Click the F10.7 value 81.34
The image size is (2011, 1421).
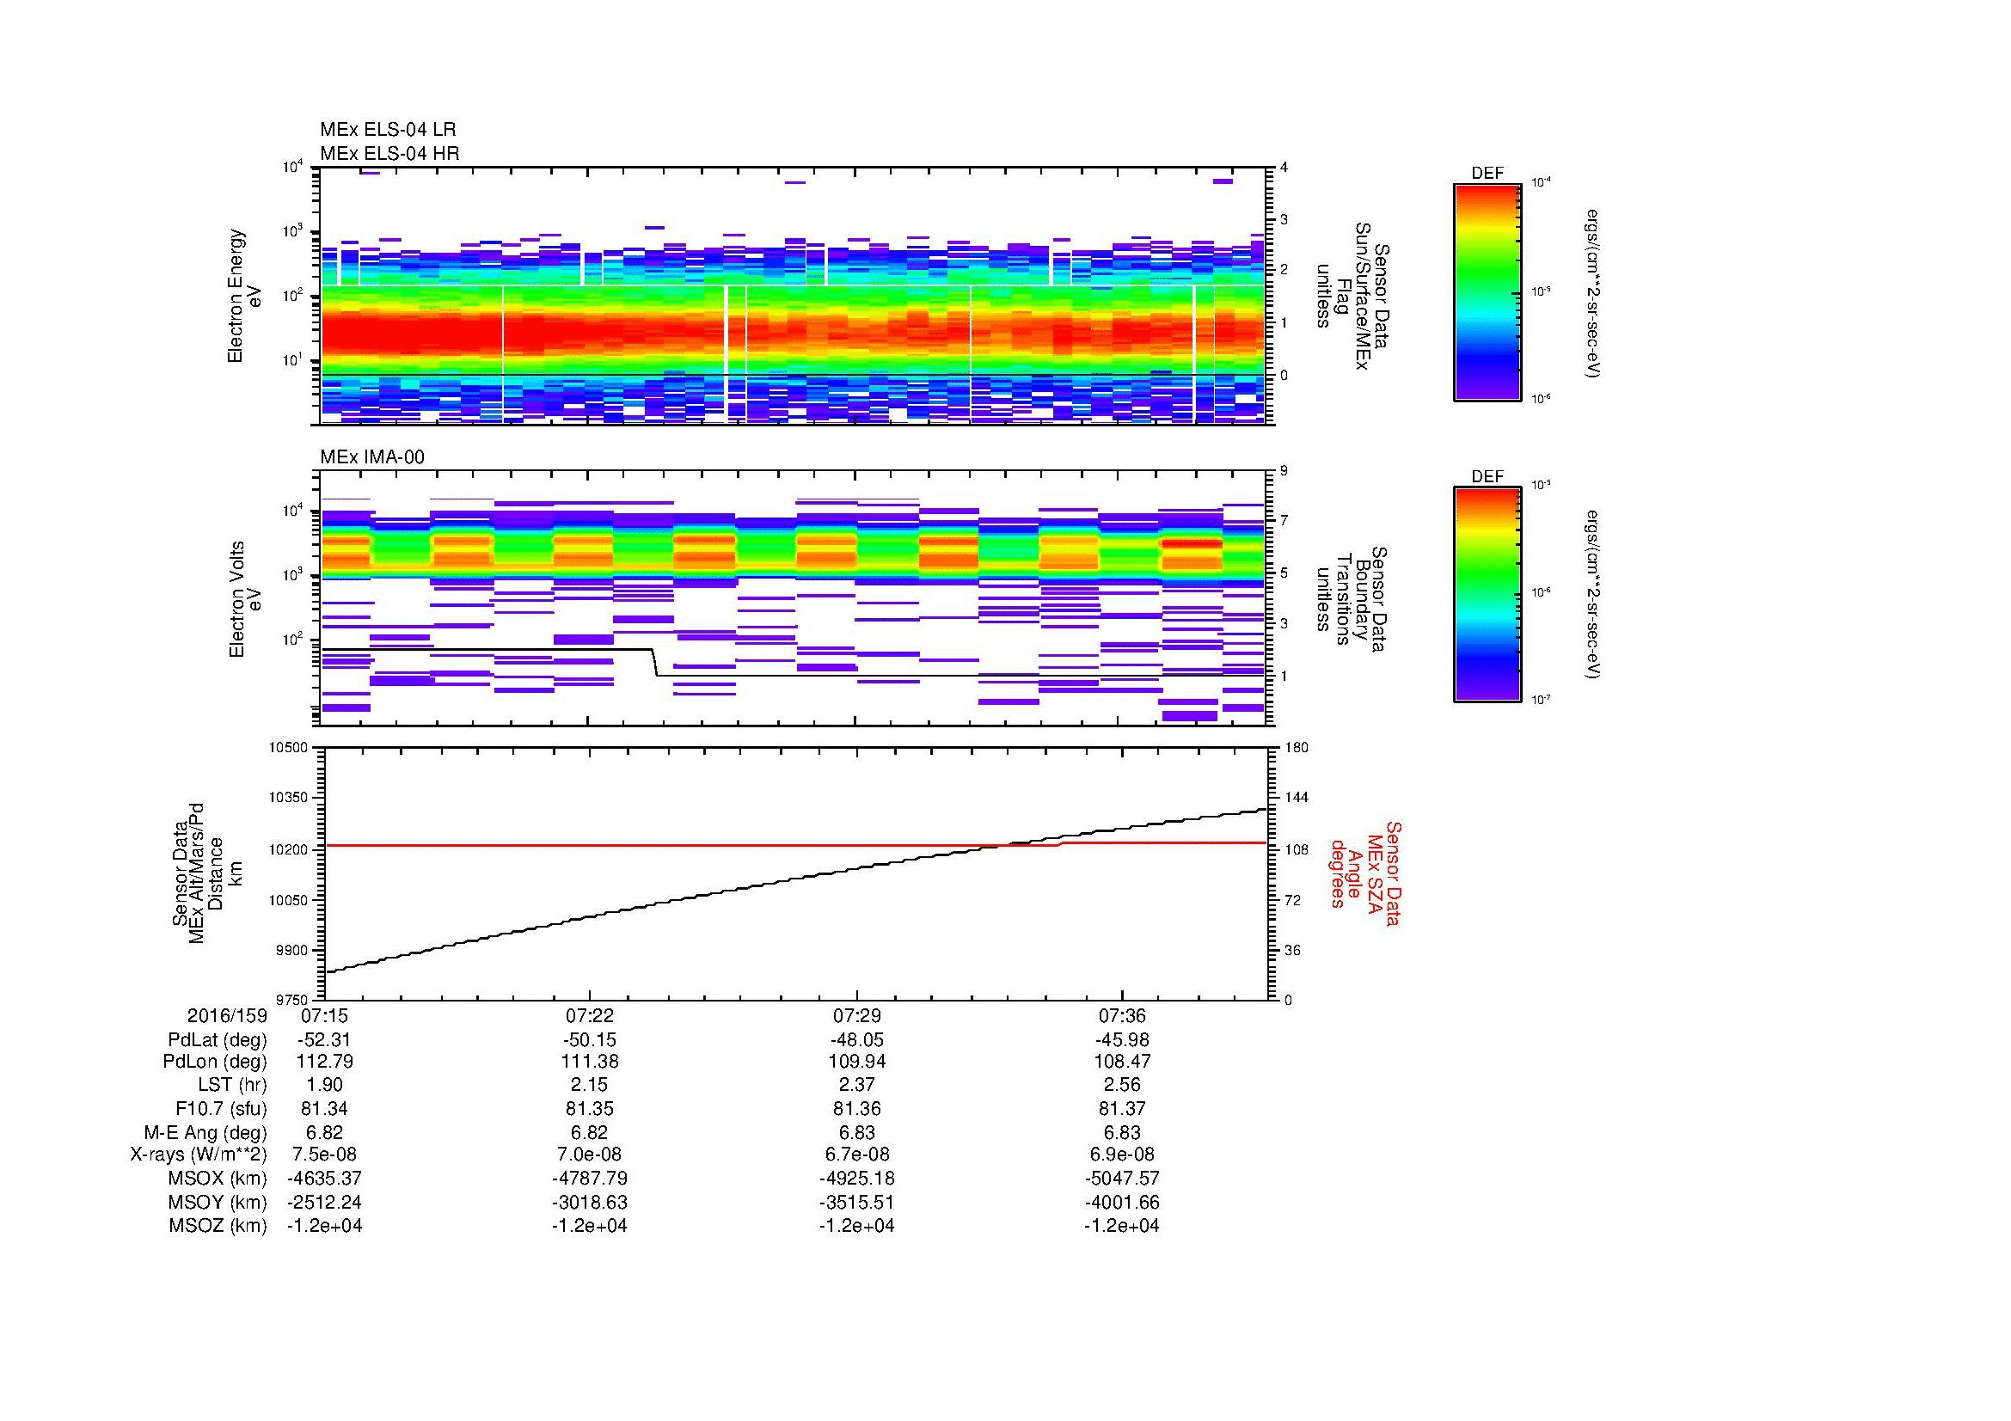point(324,1109)
